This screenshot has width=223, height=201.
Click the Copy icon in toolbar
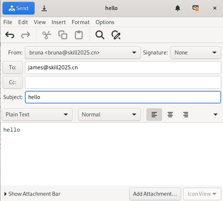coord(63,35)
